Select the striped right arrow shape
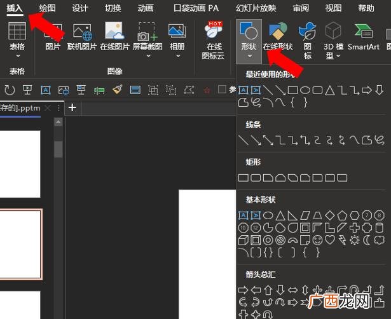This screenshot has height=319, width=391. click(x=292, y=302)
